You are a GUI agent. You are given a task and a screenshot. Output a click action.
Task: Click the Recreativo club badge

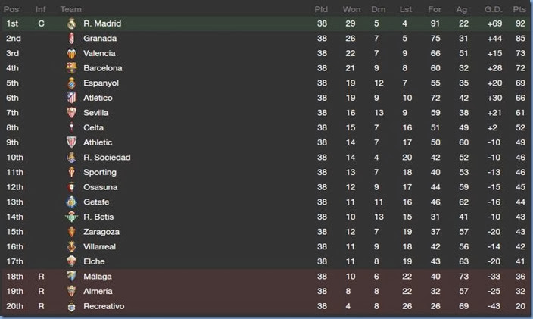pos(72,306)
